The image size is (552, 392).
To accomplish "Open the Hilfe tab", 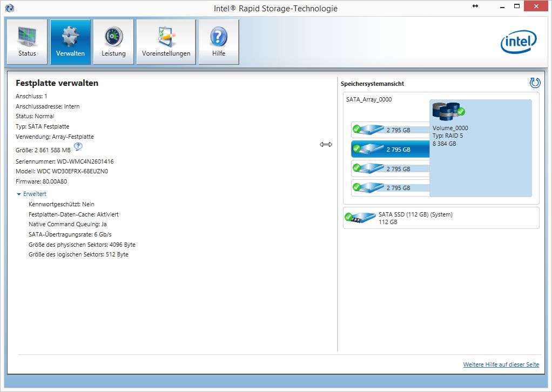I will coord(219,42).
